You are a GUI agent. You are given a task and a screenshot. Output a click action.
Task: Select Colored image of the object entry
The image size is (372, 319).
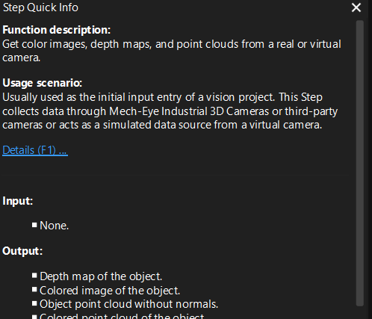click(x=110, y=291)
